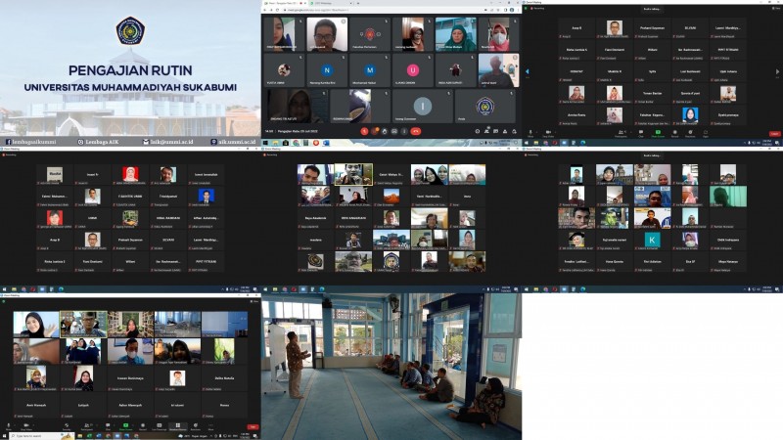Image resolution: width=783 pixels, height=440 pixels.
Task: Open the host controls lock icon in Google Meet
Action: tap(515, 131)
